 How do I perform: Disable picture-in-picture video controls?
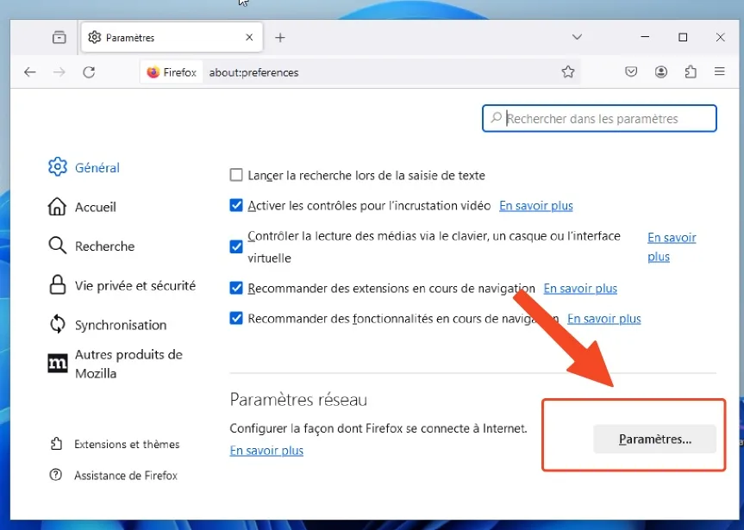(x=235, y=205)
